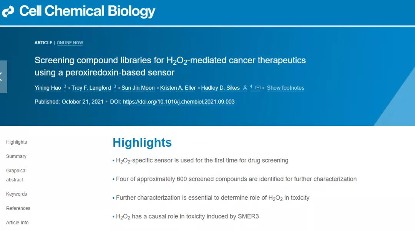The image size is (415, 231).
Task: Open Article Info section in sidebar
Action: coord(17,223)
